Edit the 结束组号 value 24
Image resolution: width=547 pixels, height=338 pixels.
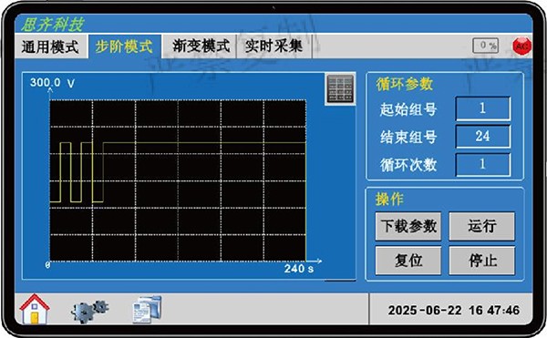coord(483,137)
